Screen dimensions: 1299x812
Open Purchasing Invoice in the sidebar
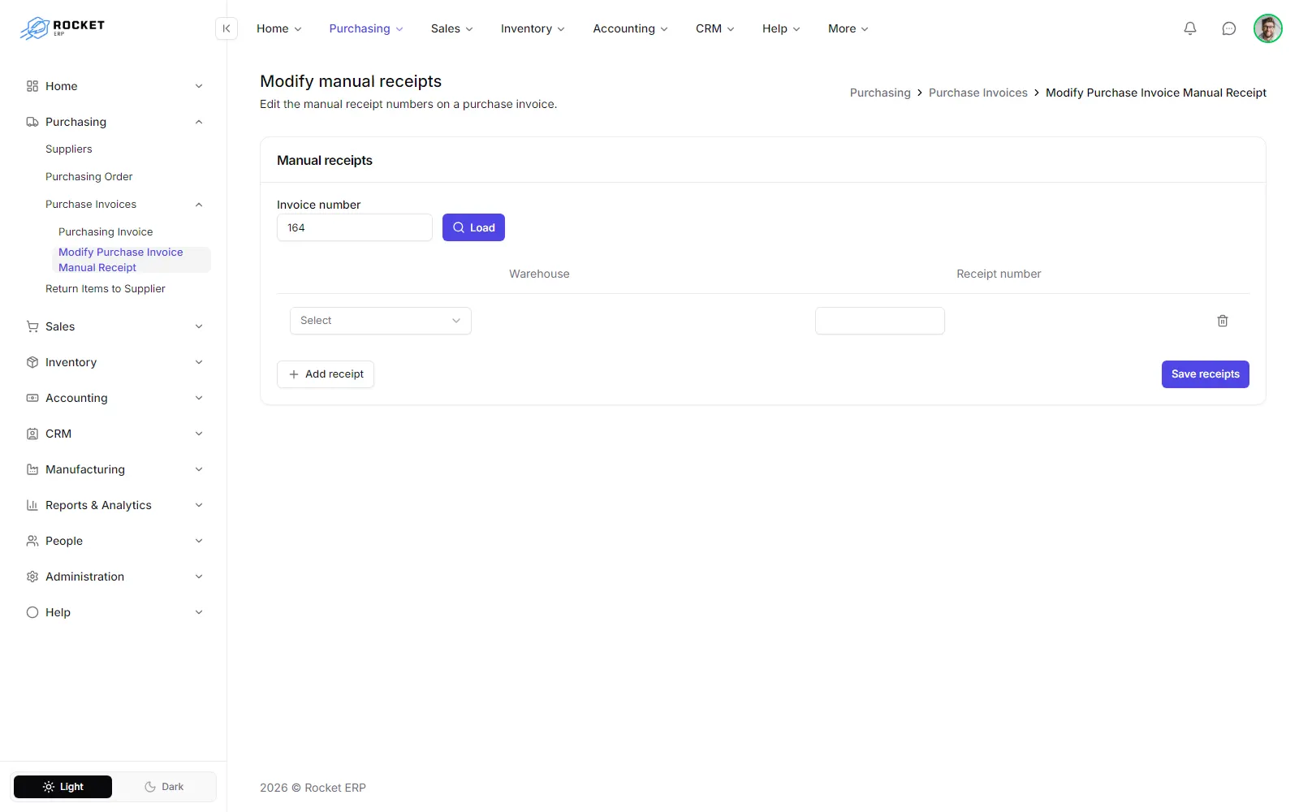[106, 232]
